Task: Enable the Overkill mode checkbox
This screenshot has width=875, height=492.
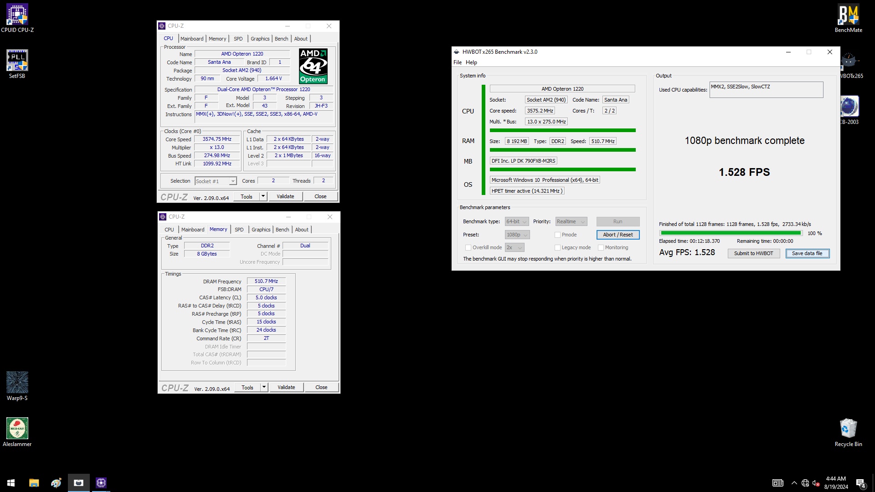Action: [x=468, y=247]
